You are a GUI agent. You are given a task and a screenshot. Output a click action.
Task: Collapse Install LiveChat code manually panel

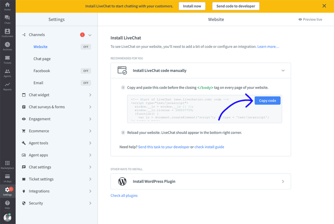pyautogui.click(x=283, y=71)
